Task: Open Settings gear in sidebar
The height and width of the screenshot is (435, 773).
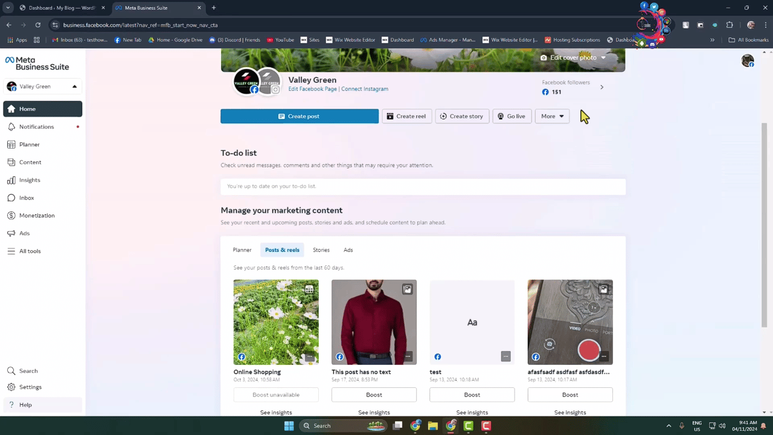Action: [11, 387]
